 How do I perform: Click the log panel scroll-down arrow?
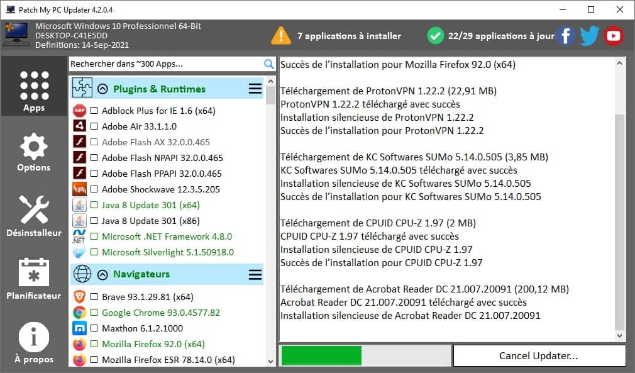(619, 335)
